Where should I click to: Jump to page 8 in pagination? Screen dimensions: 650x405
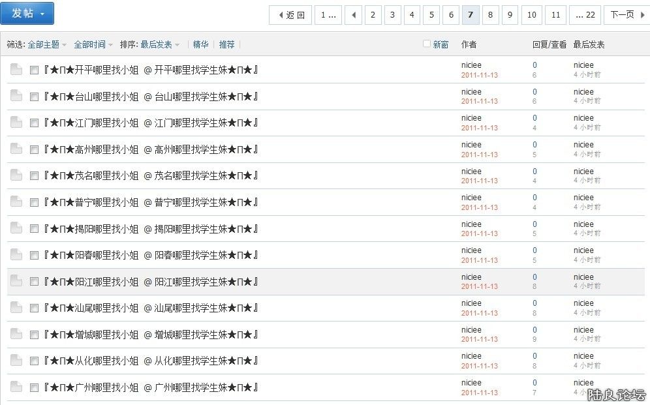(490, 15)
